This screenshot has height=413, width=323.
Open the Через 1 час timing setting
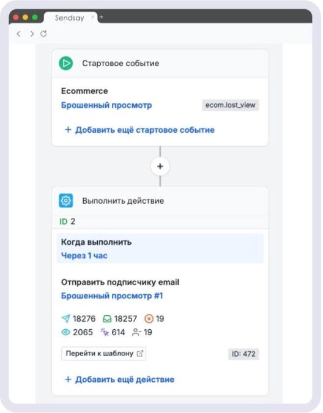pos(84,256)
